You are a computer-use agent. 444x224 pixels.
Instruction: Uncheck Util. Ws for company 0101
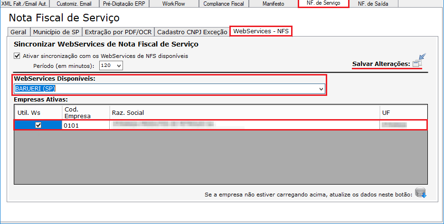(38, 125)
